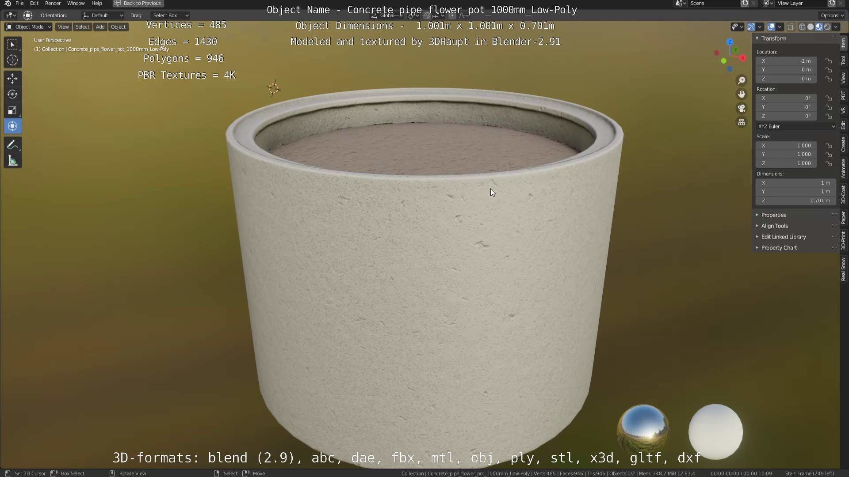Viewport: 849px width, 477px height.
Task: Click the Pan view hand icon
Action: click(x=742, y=94)
